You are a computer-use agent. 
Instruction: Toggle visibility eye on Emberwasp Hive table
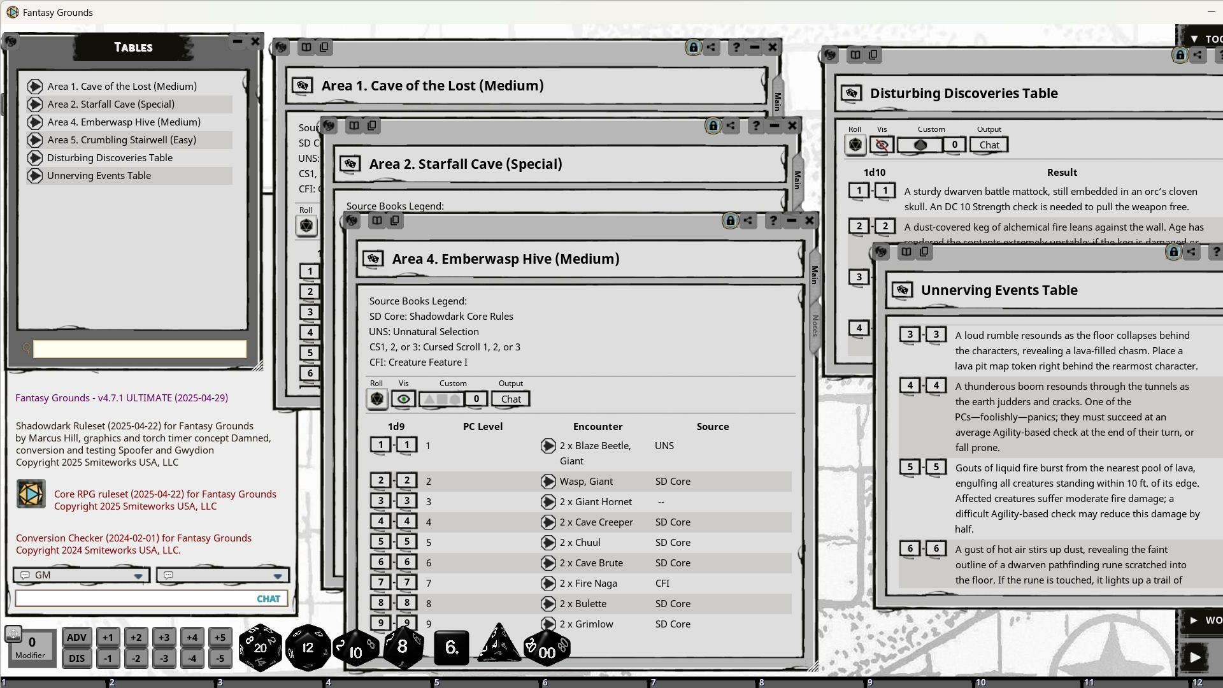403,399
